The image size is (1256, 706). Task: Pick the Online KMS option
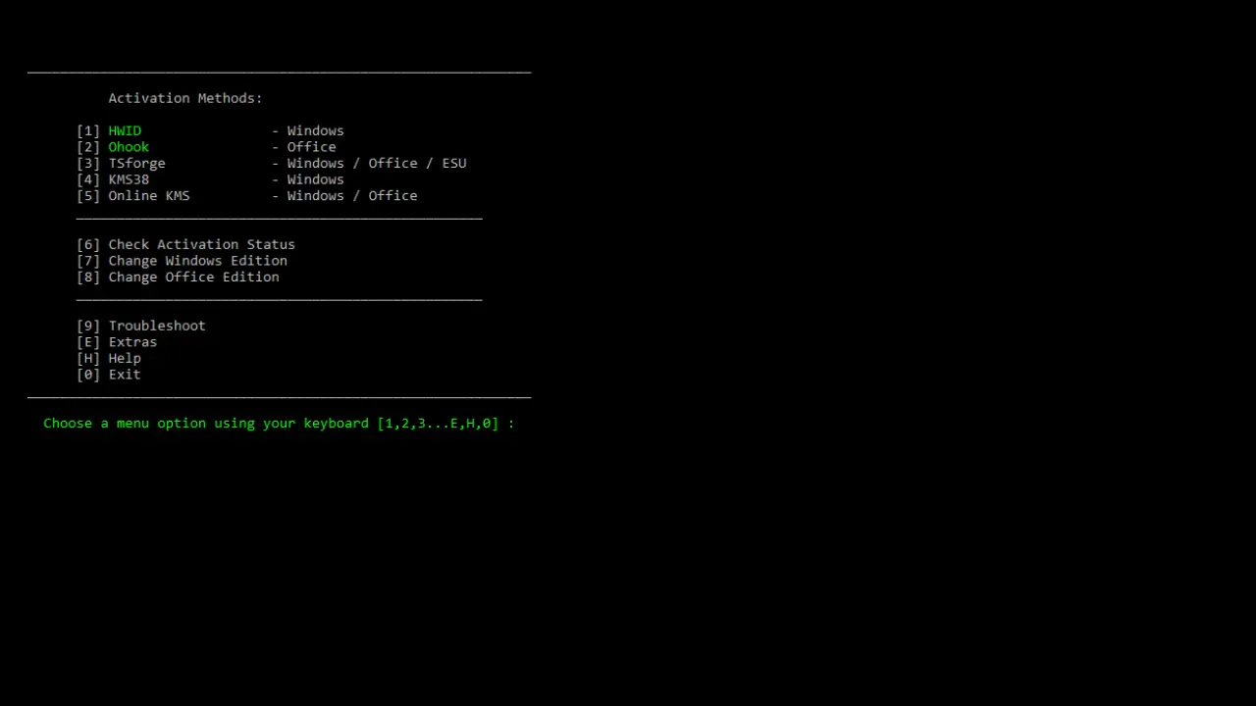point(149,195)
